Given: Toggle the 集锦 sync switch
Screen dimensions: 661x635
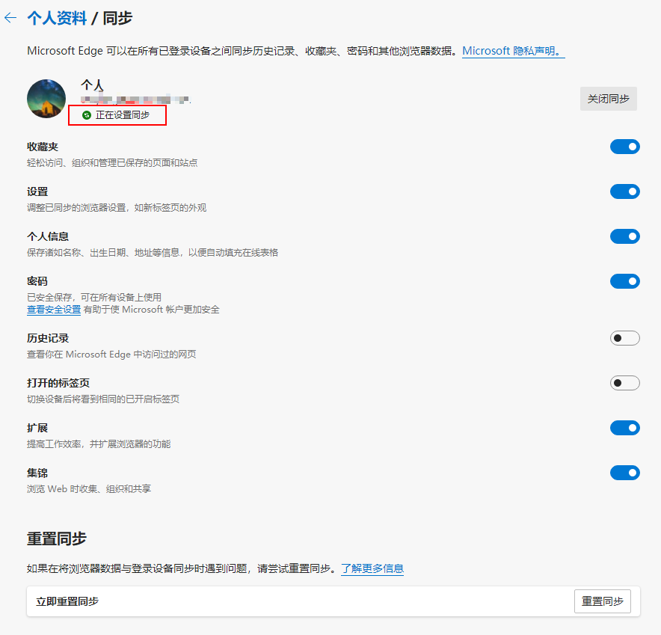Looking at the screenshot, I should pyautogui.click(x=625, y=473).
